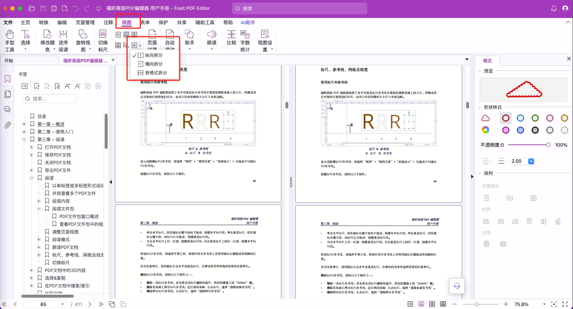Start the read aloud (朗读) tool
Image resolution: width=573 pixels, height=309 pixels.
coord(212,40)
